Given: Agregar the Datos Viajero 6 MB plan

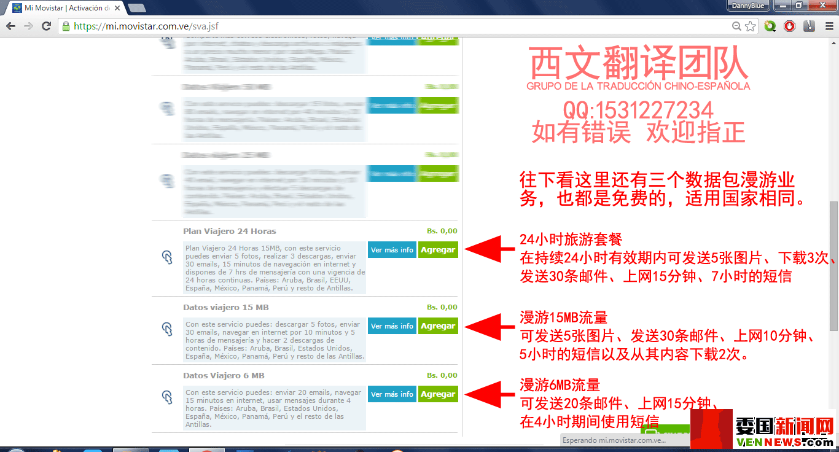Looking at the screenshot, I should click(x=438, y=394).
